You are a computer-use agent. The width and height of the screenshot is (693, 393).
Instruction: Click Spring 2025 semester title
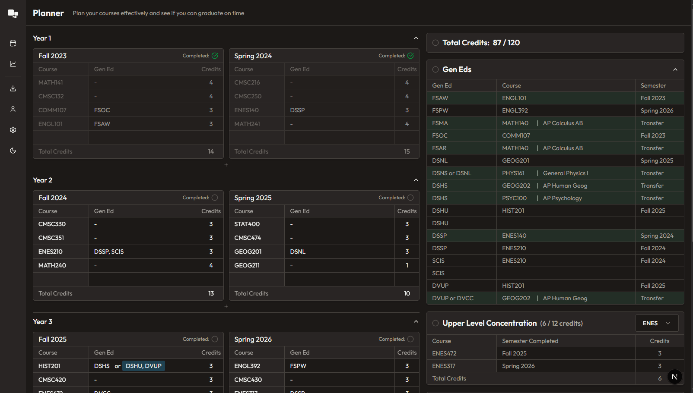tap(253, 198)
